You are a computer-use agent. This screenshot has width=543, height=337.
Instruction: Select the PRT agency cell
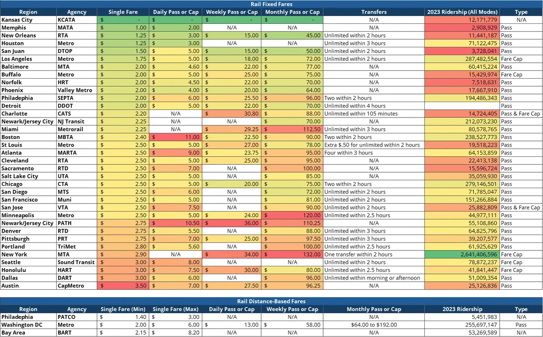coord(76,239)
